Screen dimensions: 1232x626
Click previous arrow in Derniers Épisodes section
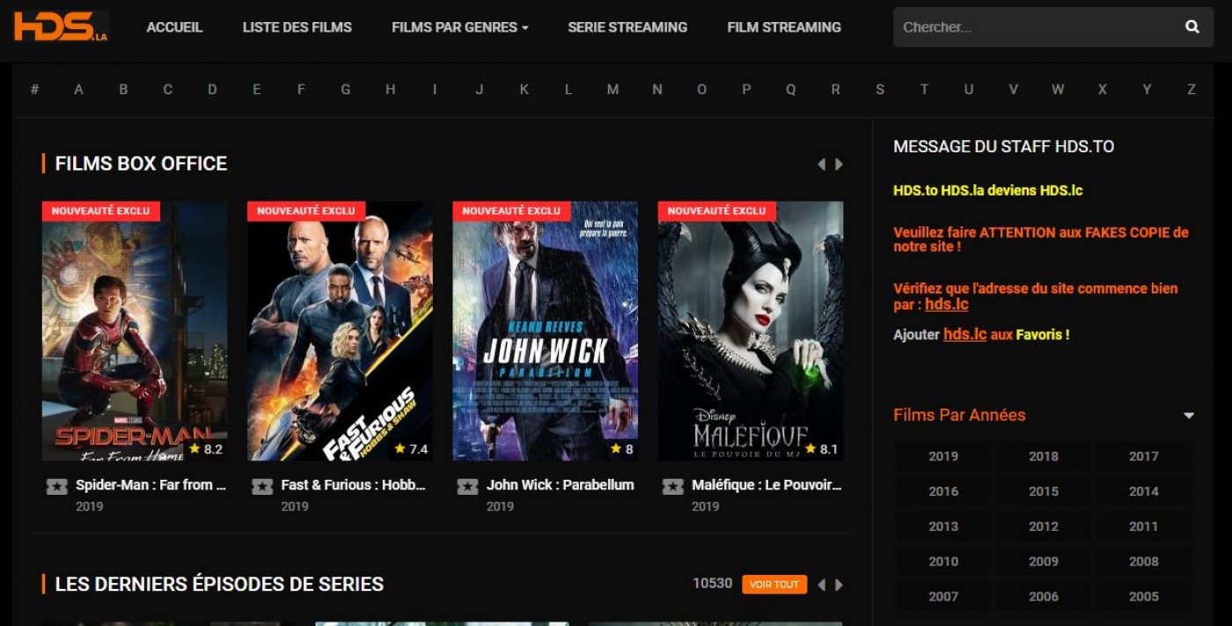[x=821, y=585]
